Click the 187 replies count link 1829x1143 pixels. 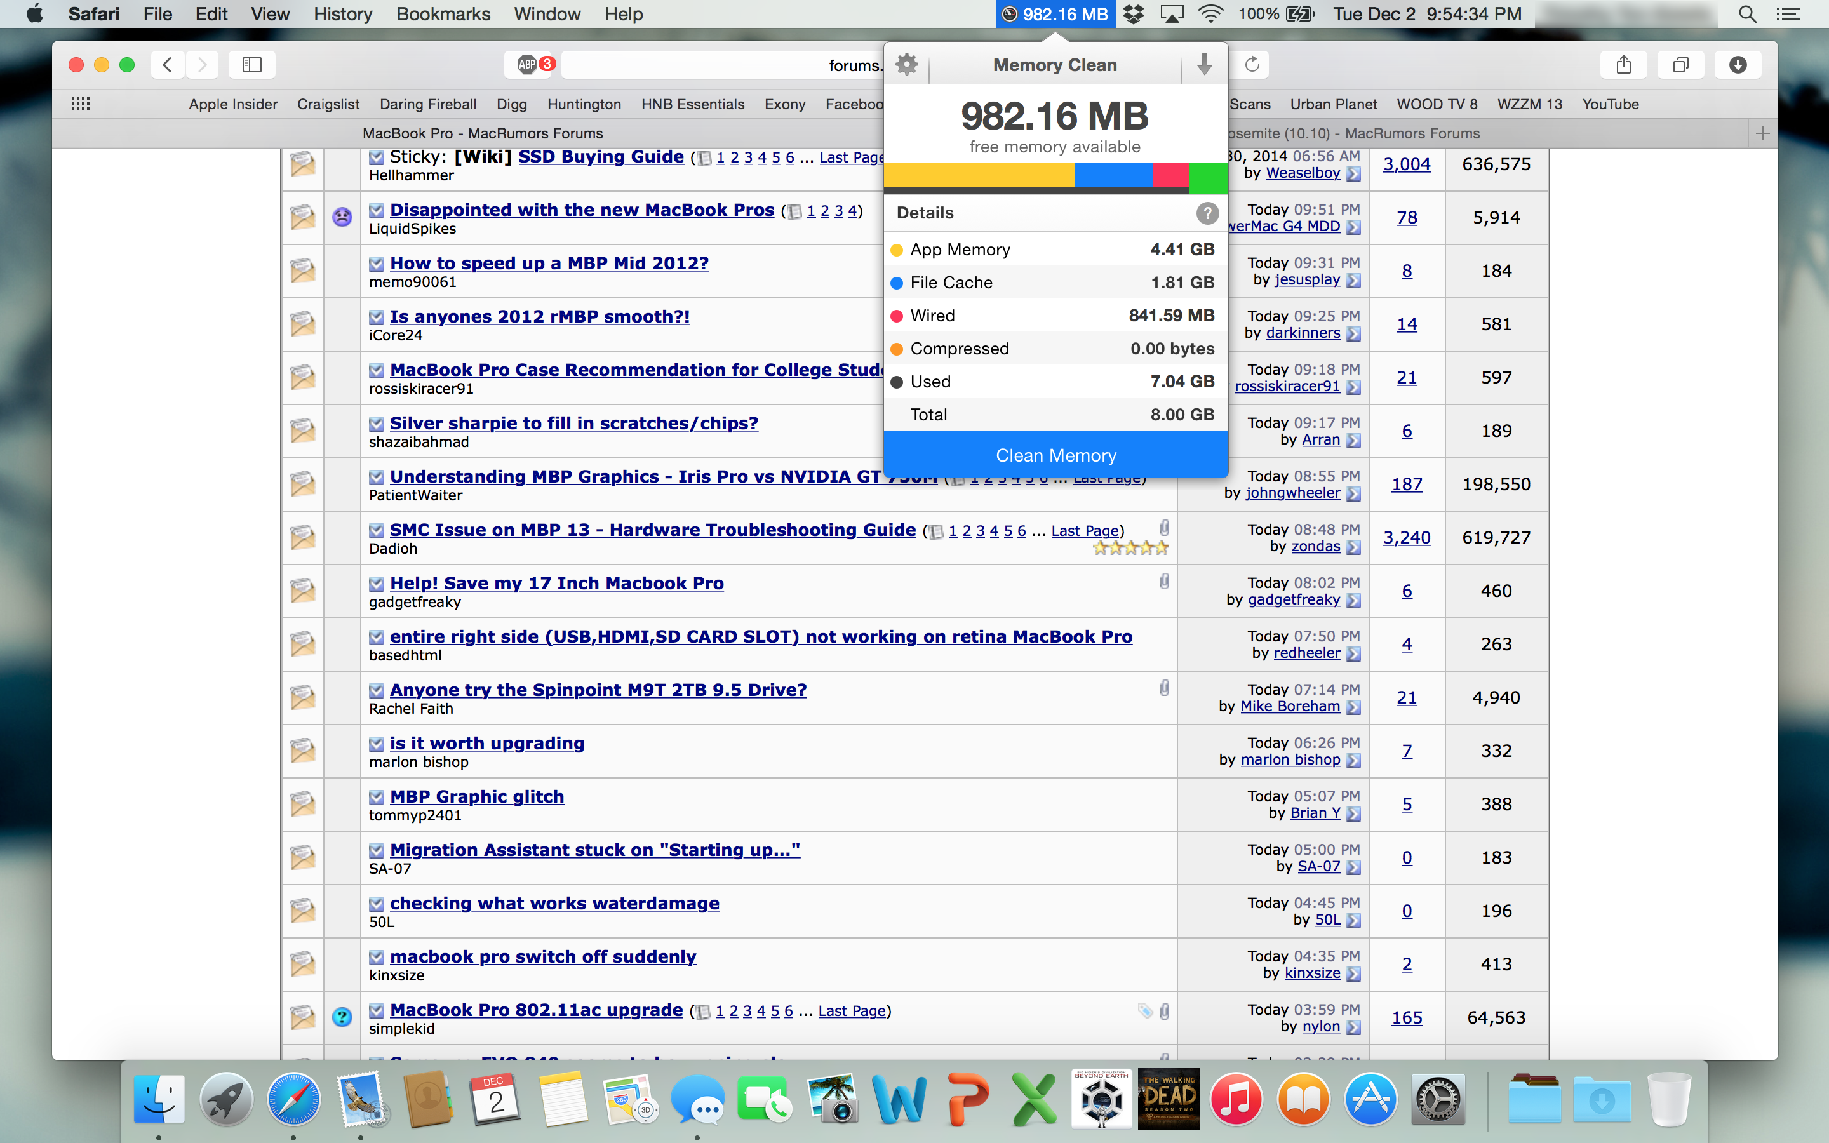click(x=1407, y=484)
